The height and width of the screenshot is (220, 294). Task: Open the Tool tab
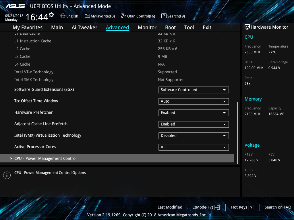click(x=189, y=27)
